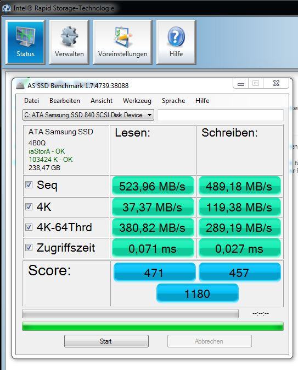Click the iaStorA - OK driver status text
Screen dimensions: 298x370
pyautogui.click(x=47, y=151)
